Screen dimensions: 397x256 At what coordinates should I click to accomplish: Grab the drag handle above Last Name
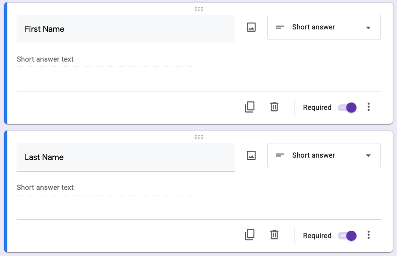pyautogui.click(x=199, y=137)
